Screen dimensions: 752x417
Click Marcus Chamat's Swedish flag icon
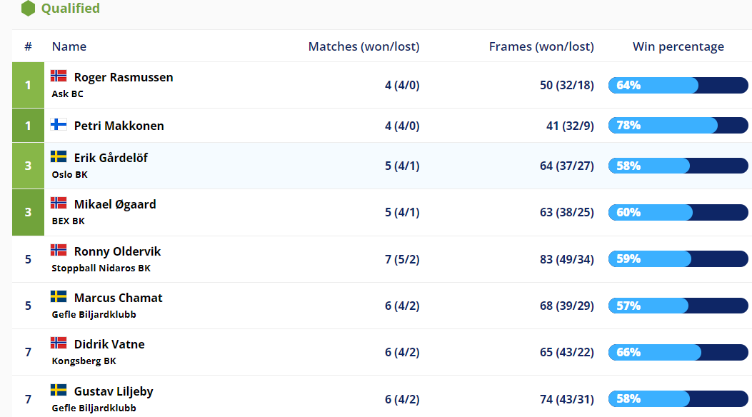[x=59, y=297]
